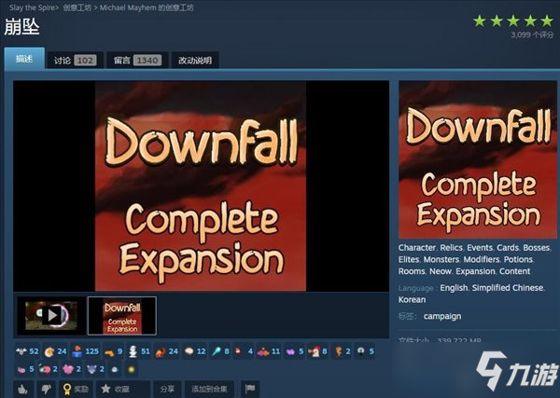This screenshot has width=560, height=398.
Task: Click the Cards tag link
Action: tap(508, 248)
